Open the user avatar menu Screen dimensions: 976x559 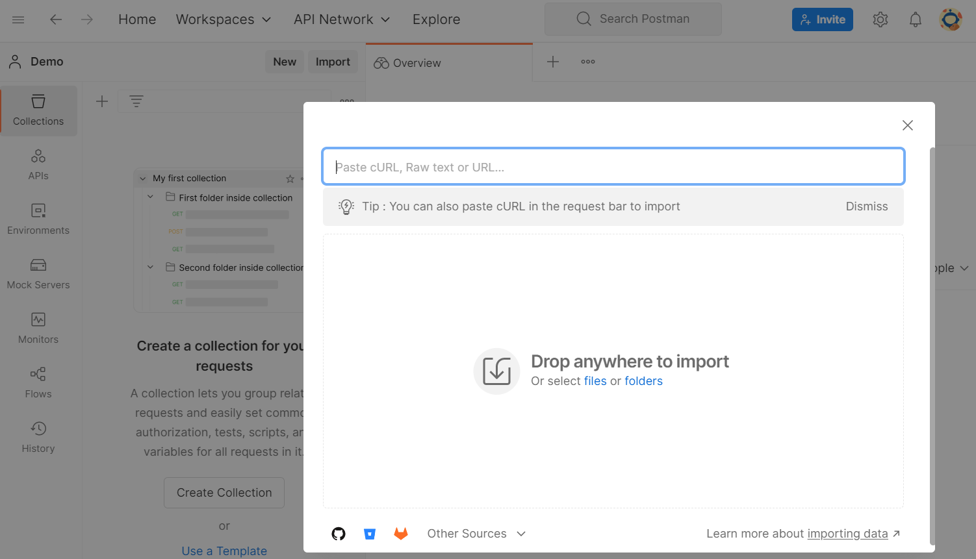tap(951, 19)
